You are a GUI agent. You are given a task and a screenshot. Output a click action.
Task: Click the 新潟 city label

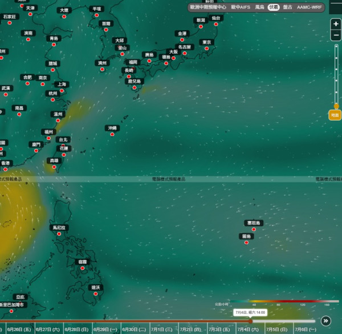tap(201, 21)
